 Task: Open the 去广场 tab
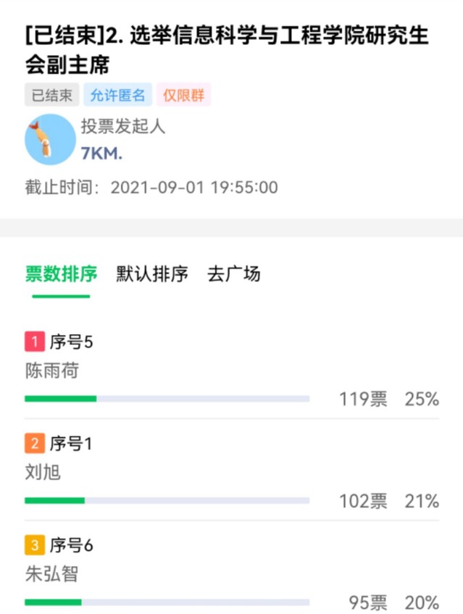[x=233, y=274]
